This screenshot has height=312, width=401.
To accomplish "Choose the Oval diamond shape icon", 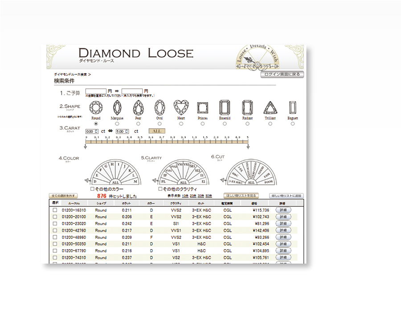I will 160,108.
